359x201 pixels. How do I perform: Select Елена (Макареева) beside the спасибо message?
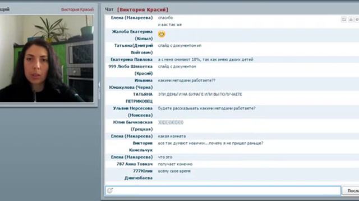click(x=132, y=18)
